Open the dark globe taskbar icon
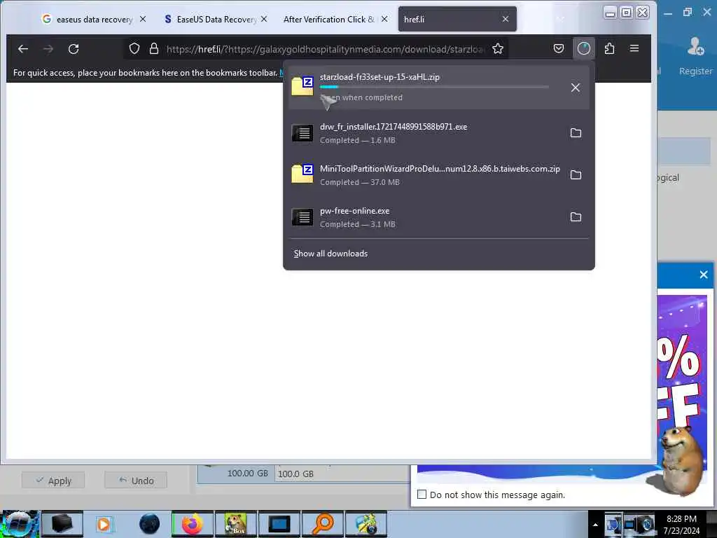 pos(150,524)
